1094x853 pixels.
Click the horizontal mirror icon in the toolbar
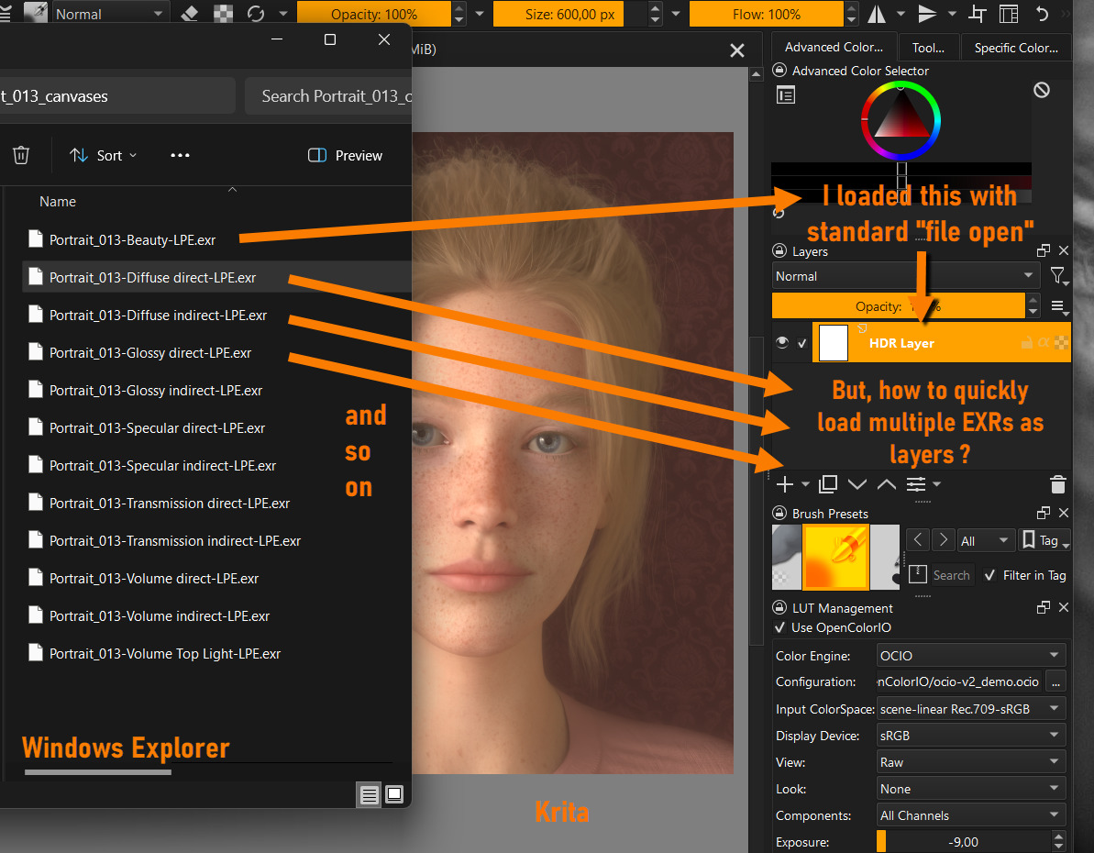(x=881, y=14)
